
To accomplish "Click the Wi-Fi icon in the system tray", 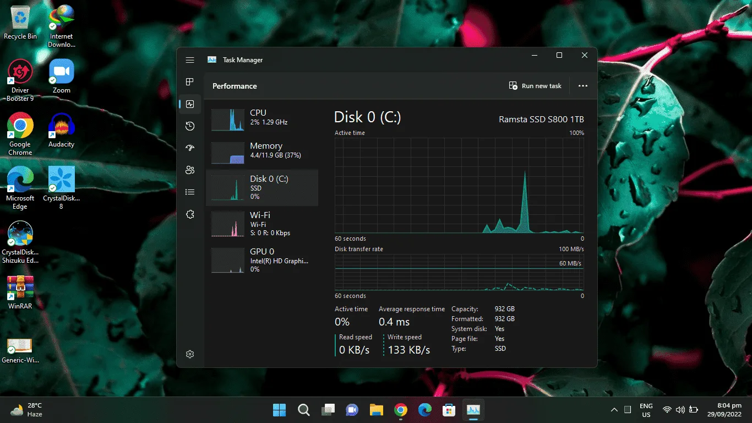I will [x=667, y=410].
